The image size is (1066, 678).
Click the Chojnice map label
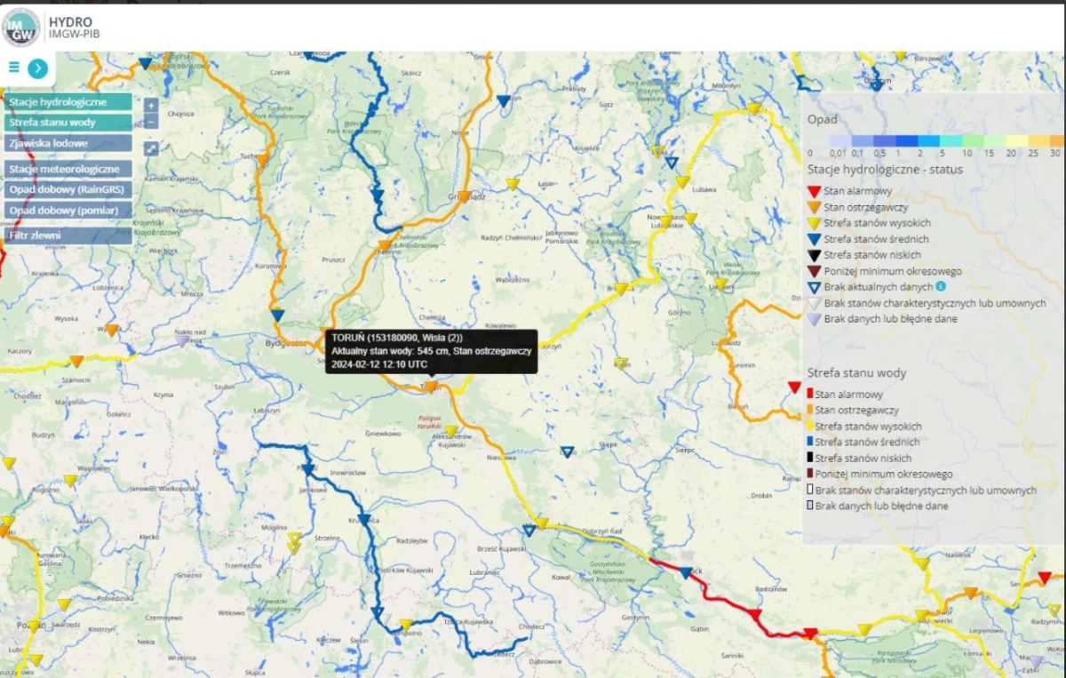coord(180,114)
